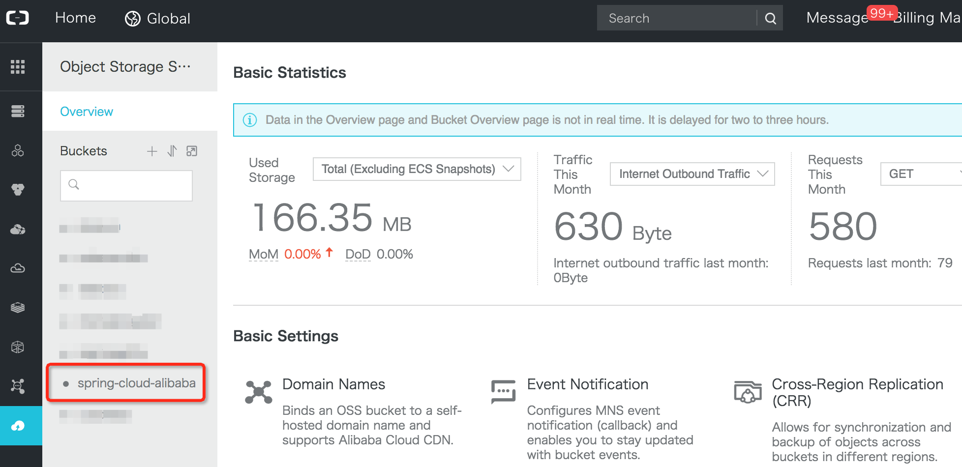962x467 pixels.
Task: Click the DoD label link
Action: [x=358, y=254]
